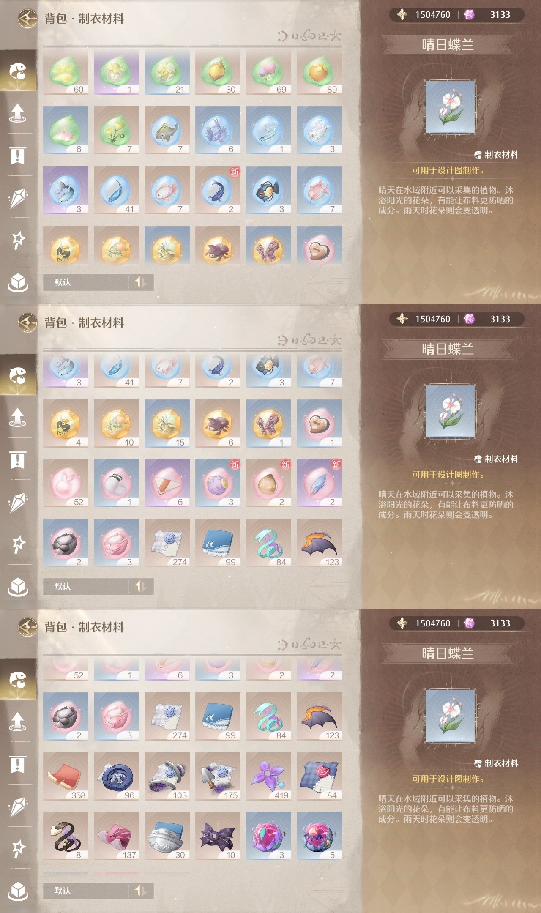
Task: Select the pink shoes material numbered 137
Action: point(116,836)
